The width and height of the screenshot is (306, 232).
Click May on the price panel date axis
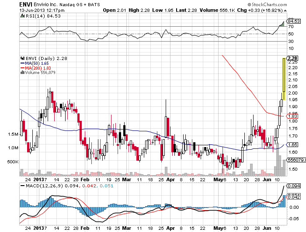(218, 179)
